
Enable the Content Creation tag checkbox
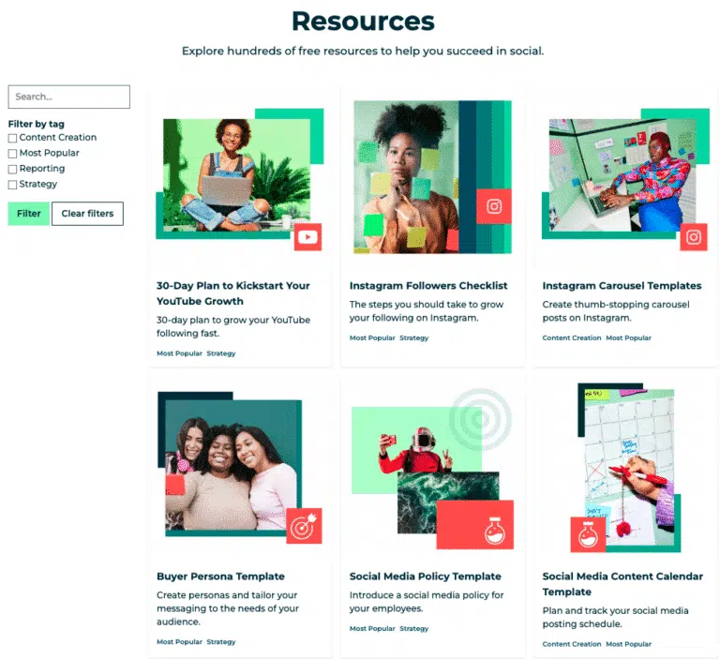coord(12,138)
